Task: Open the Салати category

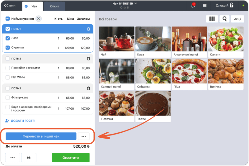Action: point(226,42)
